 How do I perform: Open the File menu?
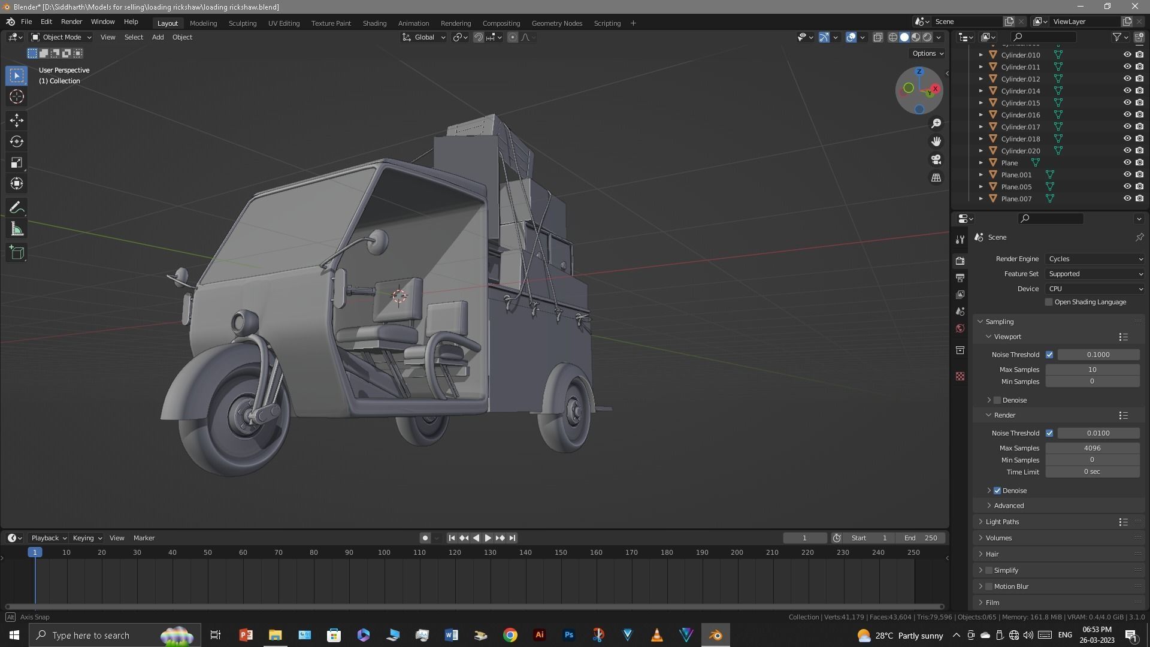[26, 22]
